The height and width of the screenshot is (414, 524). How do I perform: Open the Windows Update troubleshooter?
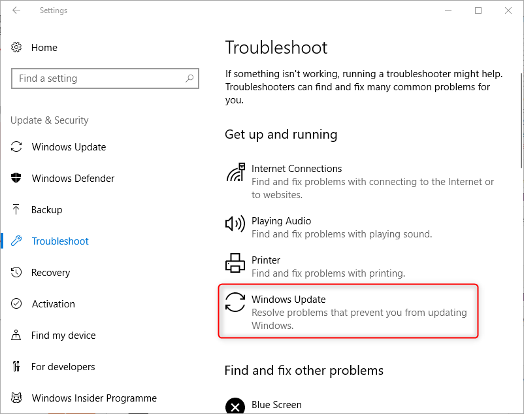click(x=288, y=300)
